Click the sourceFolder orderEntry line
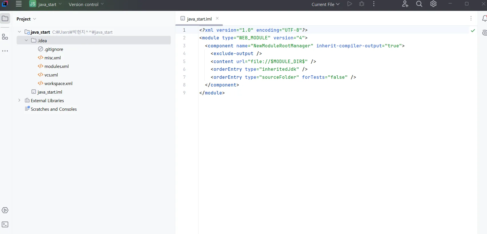The image size is (487, 234). (x=283, y=77)
